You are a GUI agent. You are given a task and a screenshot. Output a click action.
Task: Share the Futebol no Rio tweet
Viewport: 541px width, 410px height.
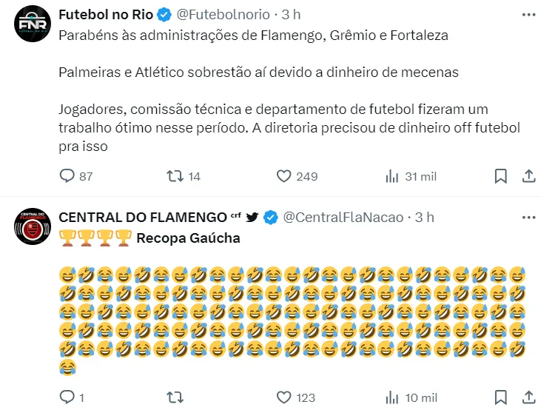click(x=528, y=176)
